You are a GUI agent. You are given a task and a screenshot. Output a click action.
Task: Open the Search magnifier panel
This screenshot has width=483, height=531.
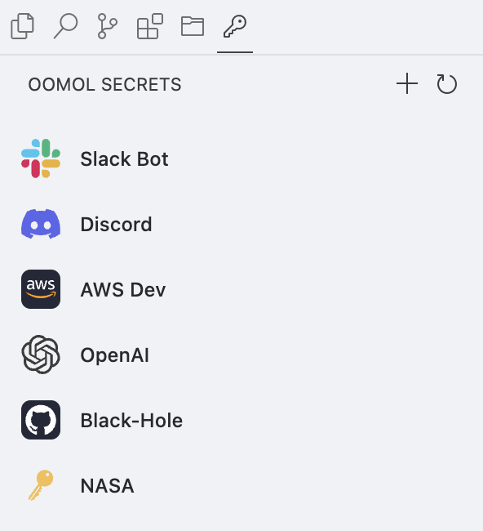coord(65,26)
